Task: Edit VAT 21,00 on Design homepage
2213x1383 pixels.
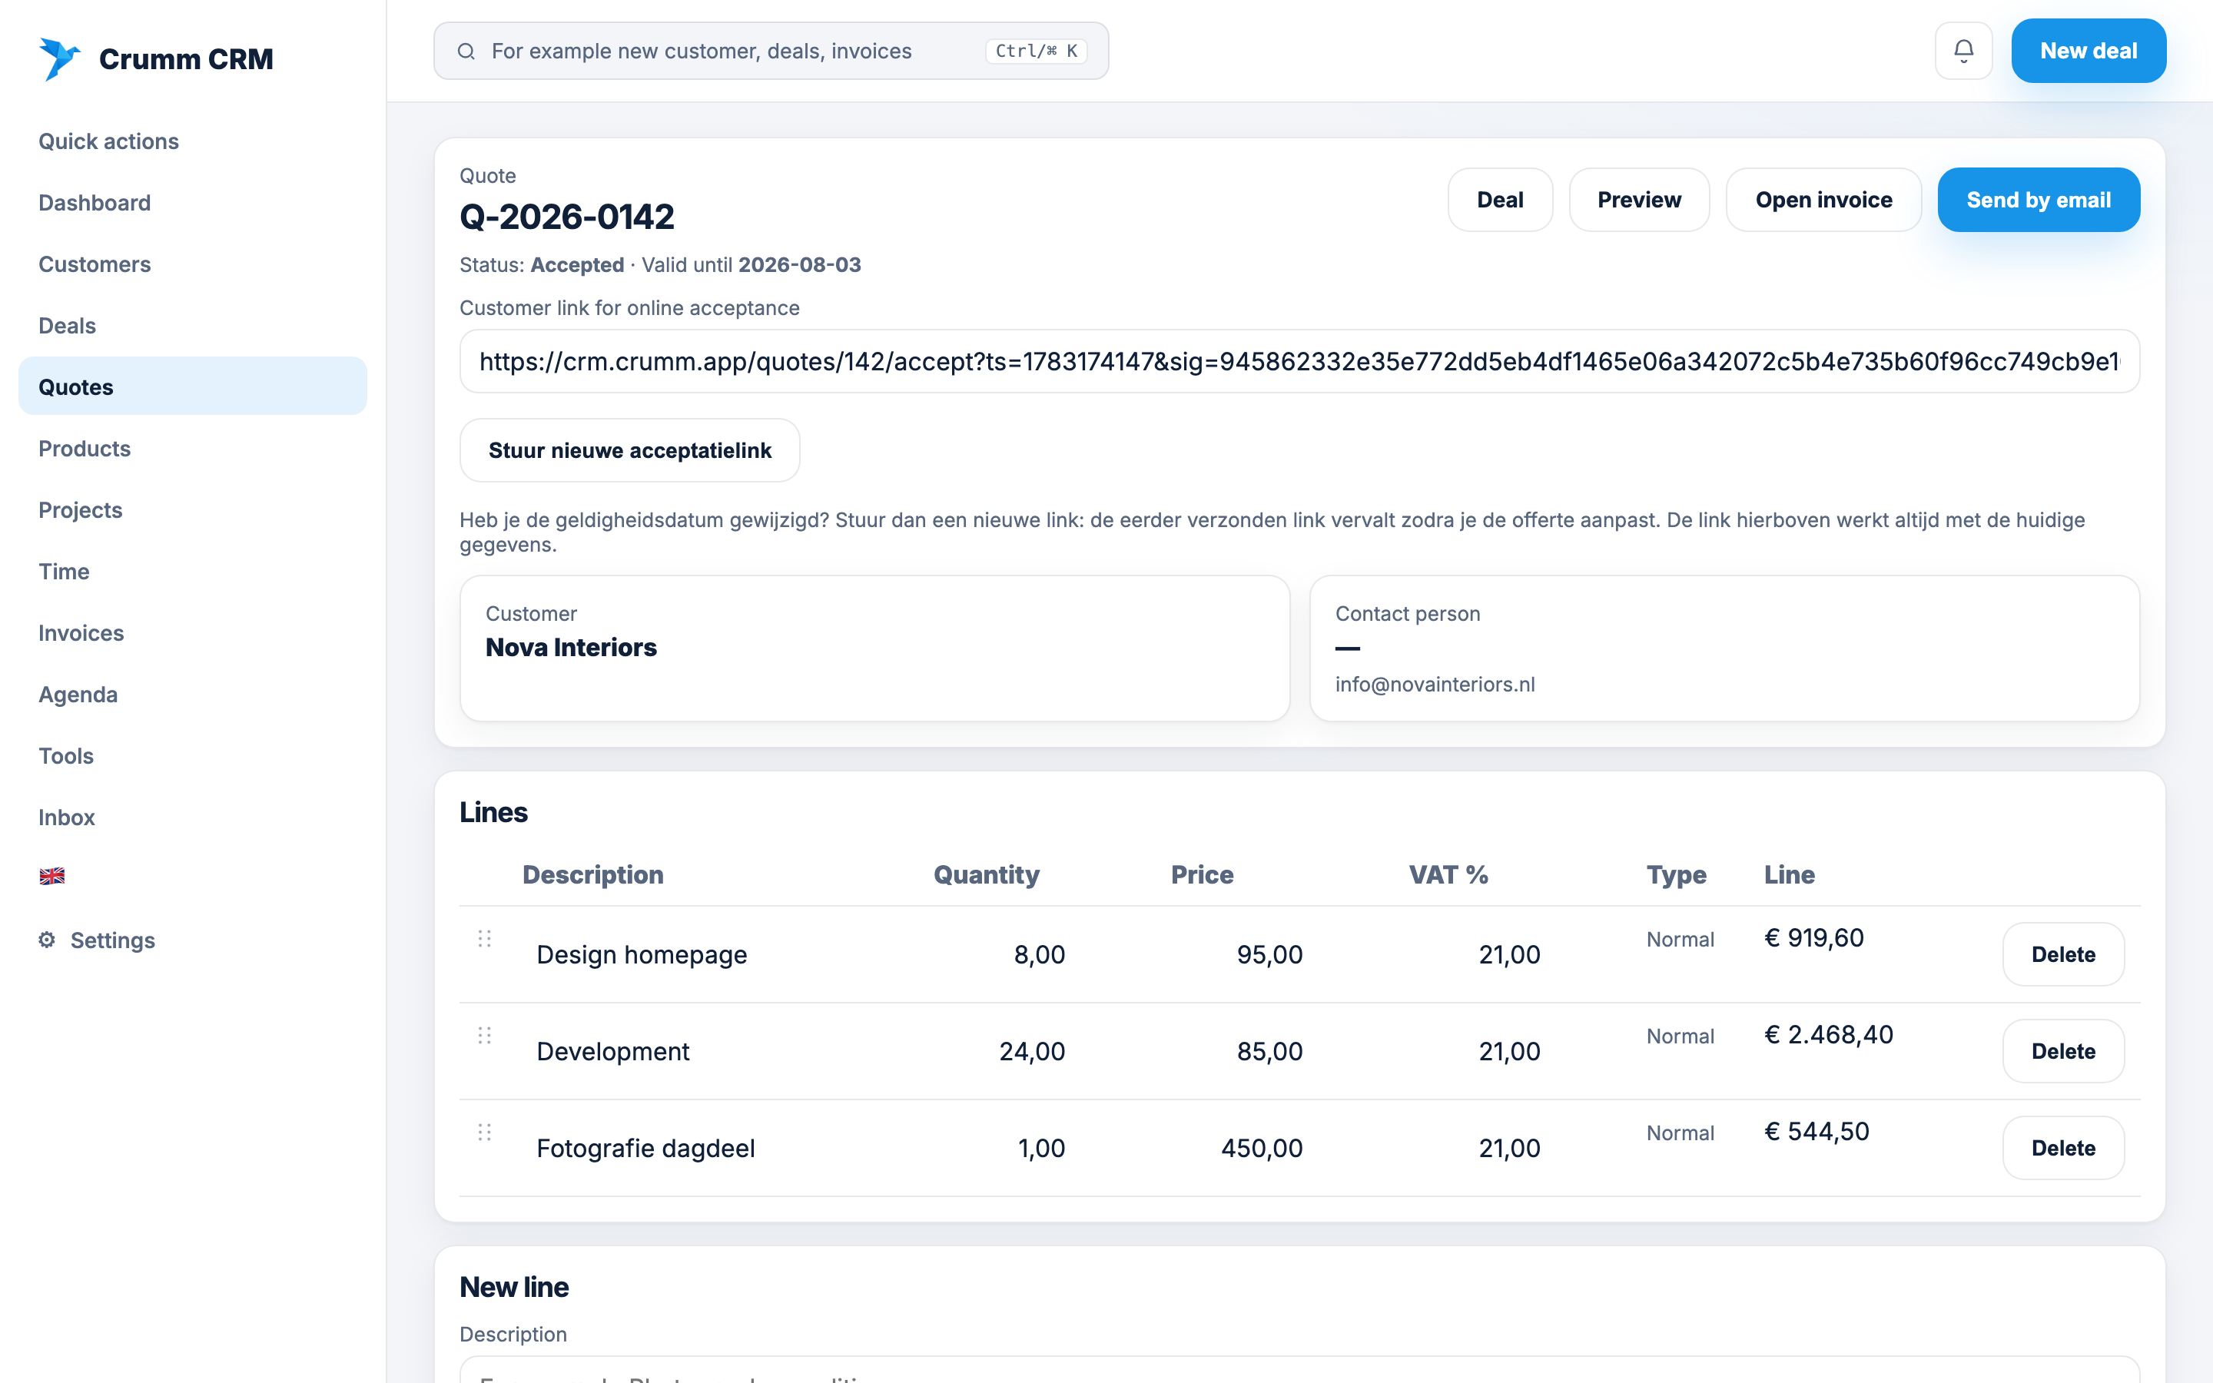Action: pos(1481,954)
